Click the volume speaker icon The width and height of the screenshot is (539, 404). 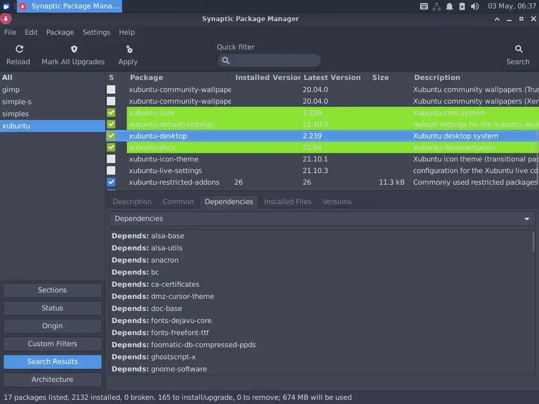pos(475,6)
